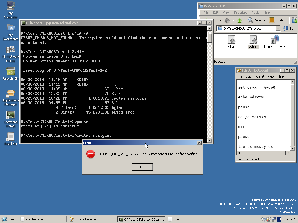This screenshot has width=298, height=223.
Task: Select the 2.bat file icon
Action: click(x=231, y=40)
